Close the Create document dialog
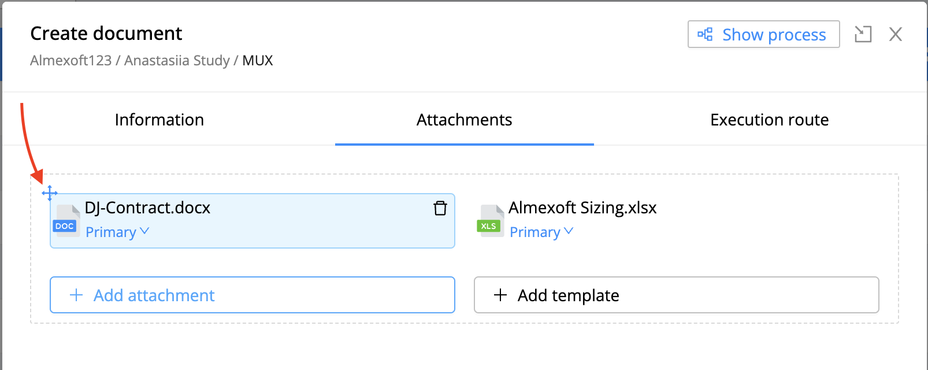The image size is (928, 370). pos(896,34)
